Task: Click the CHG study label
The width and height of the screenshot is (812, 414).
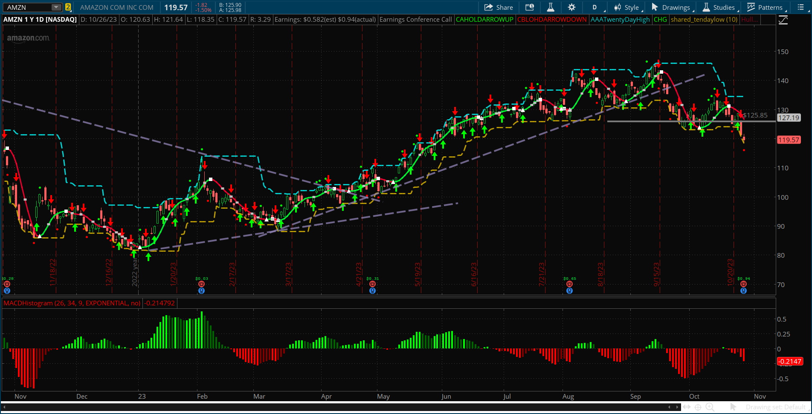Action: tap(660, 20)
